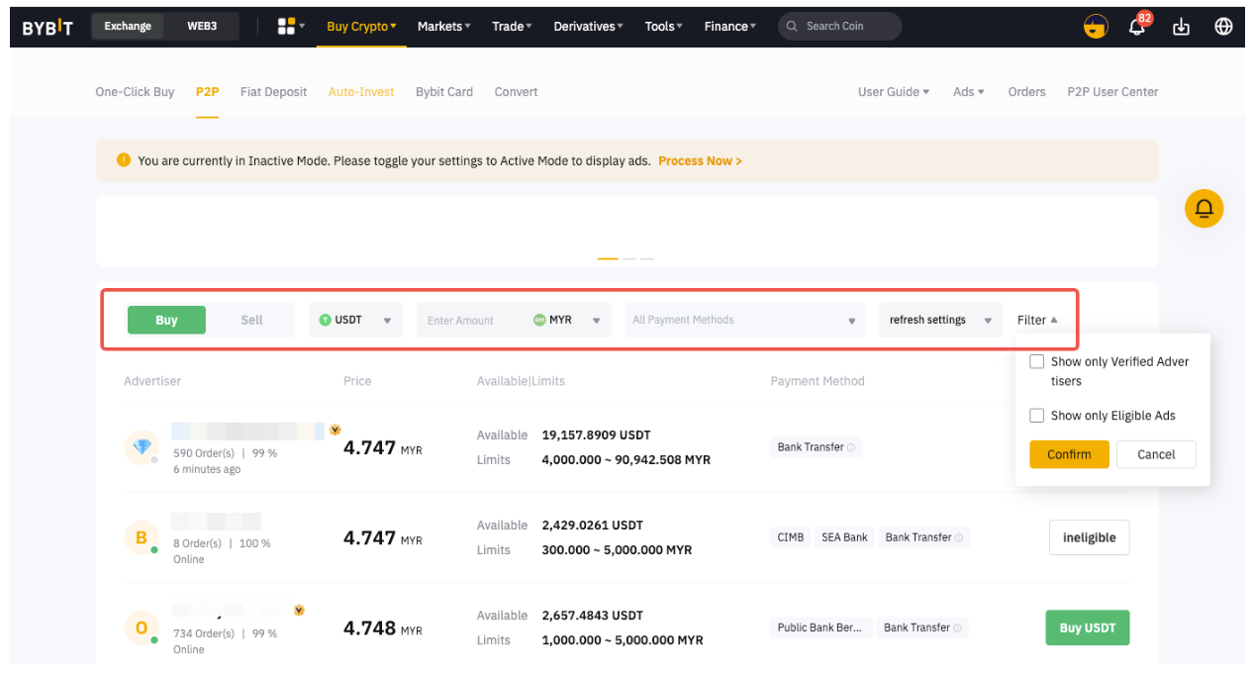Click the search magnifier icon
Image resolution: width=1251 pixels, height=675 pixels.
(x=792, y=27)
